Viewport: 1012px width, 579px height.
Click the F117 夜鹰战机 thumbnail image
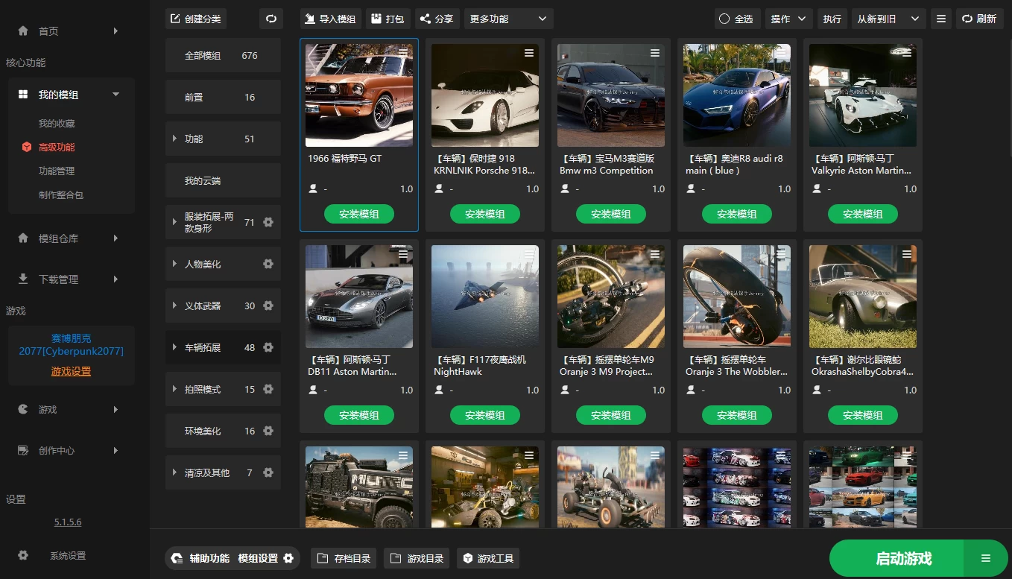pos(484,297)
